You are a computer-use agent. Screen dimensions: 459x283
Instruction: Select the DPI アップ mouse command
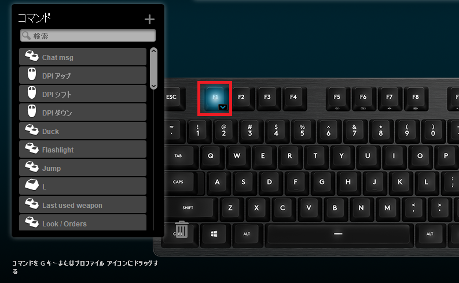[x=83, y=75]
